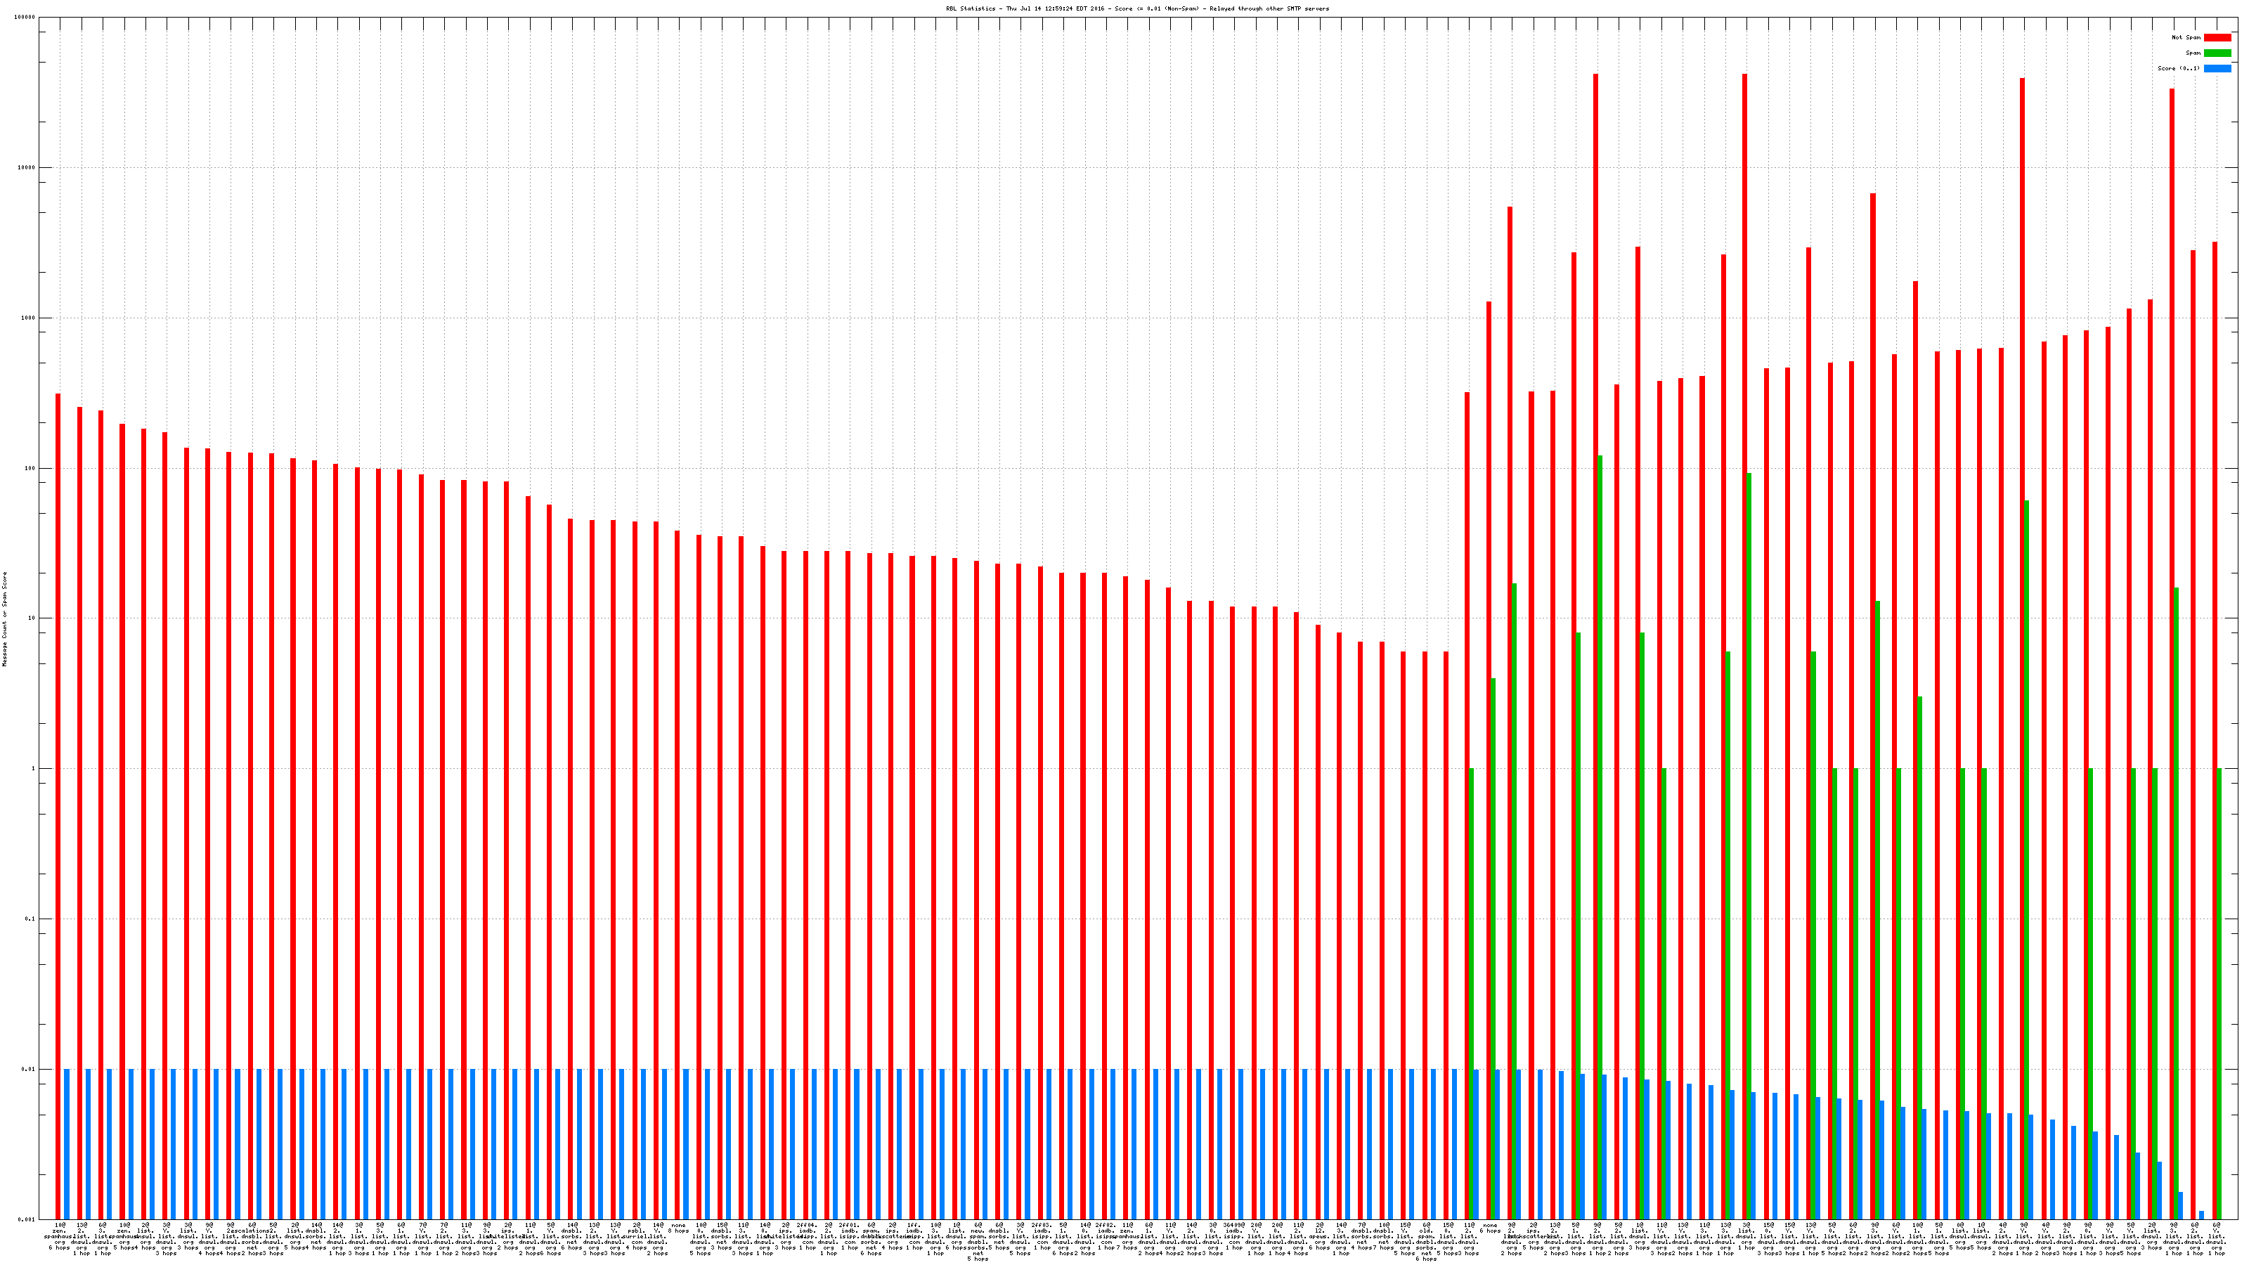Image resolution: width=2249 pixels, height=1265 pixels.
Task: Click the "none 6 hops" x-axis label
Action: point(1489,1228)
